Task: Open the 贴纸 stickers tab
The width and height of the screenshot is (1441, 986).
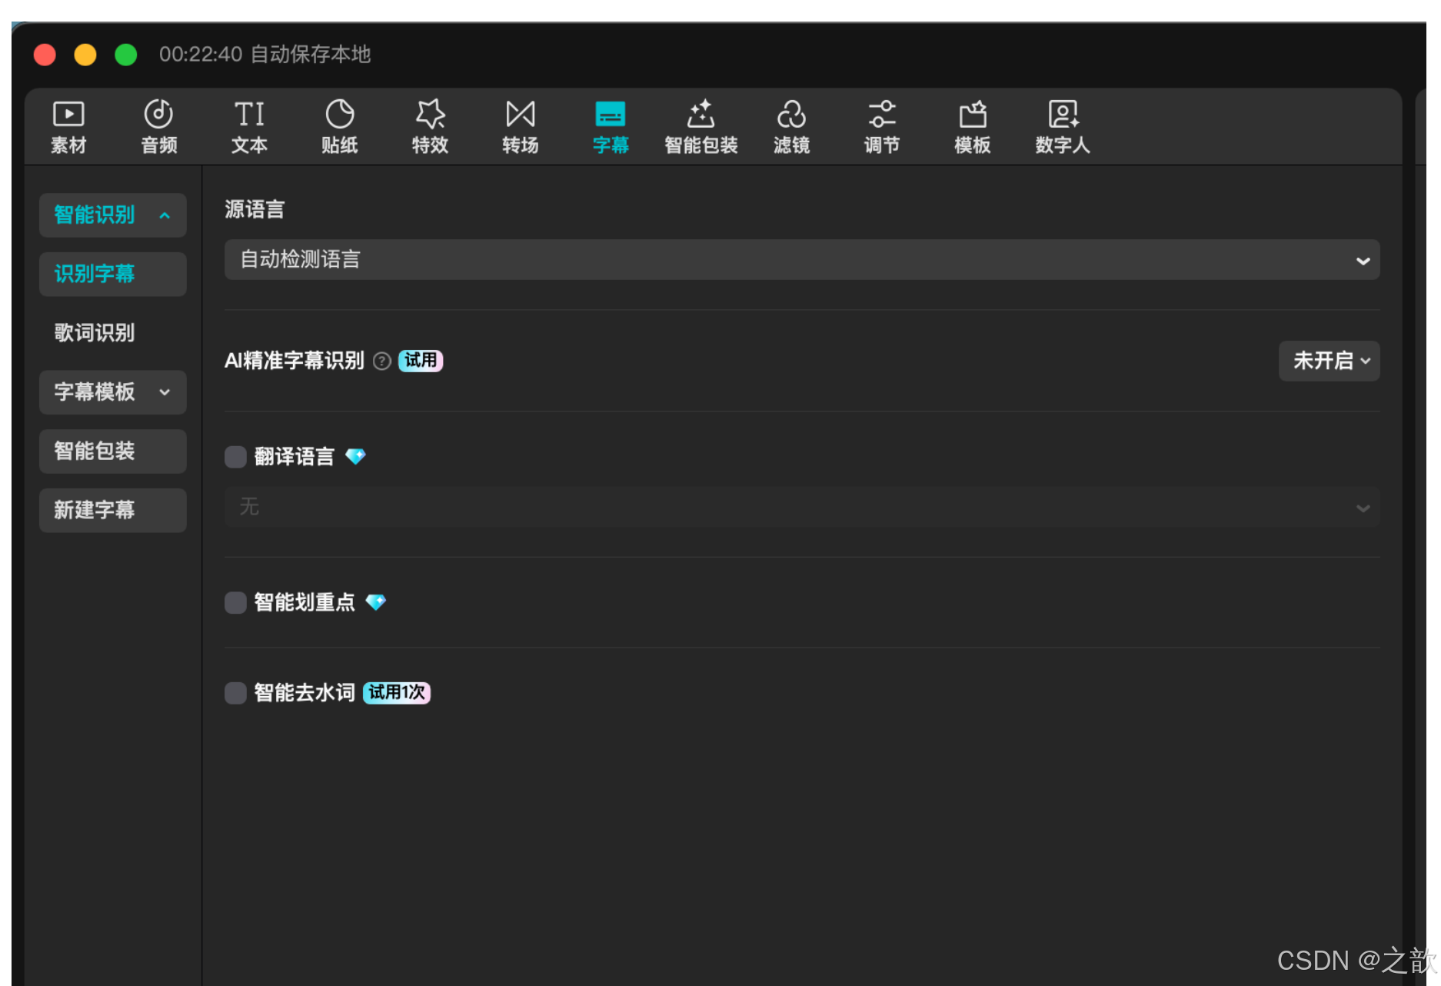Action: tap(339, 128)
